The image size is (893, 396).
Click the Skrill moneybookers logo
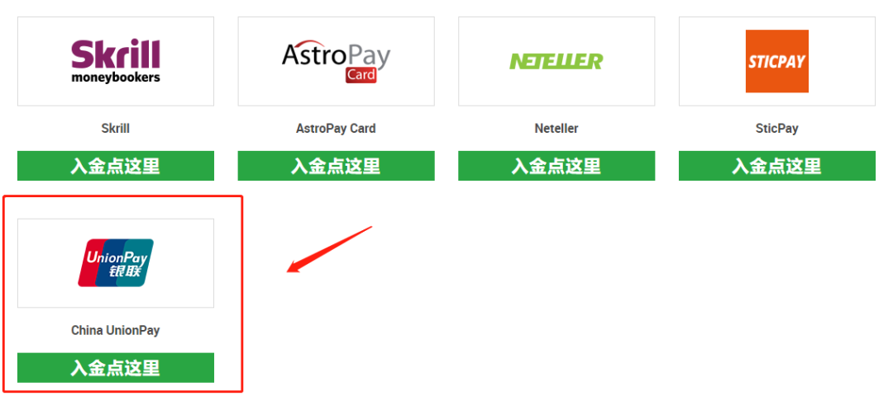(116, 61)
